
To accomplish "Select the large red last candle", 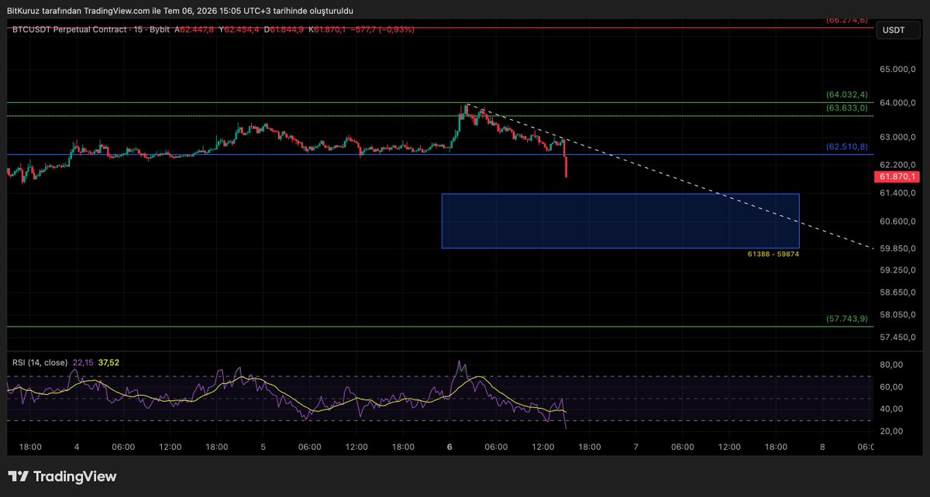I will click(567, 166).
